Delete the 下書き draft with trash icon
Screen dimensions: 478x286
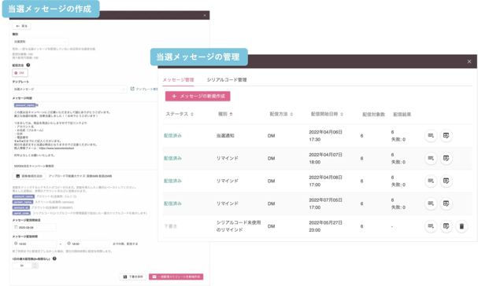click(461, 226)
